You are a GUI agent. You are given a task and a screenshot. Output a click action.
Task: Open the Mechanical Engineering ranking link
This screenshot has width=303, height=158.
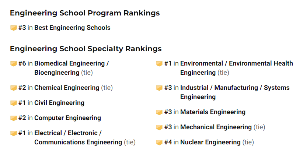click(x=216, y=127)
